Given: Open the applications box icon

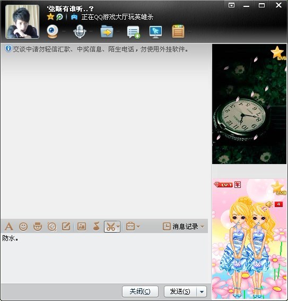Looking at the screenshot, I should [178, 31].
